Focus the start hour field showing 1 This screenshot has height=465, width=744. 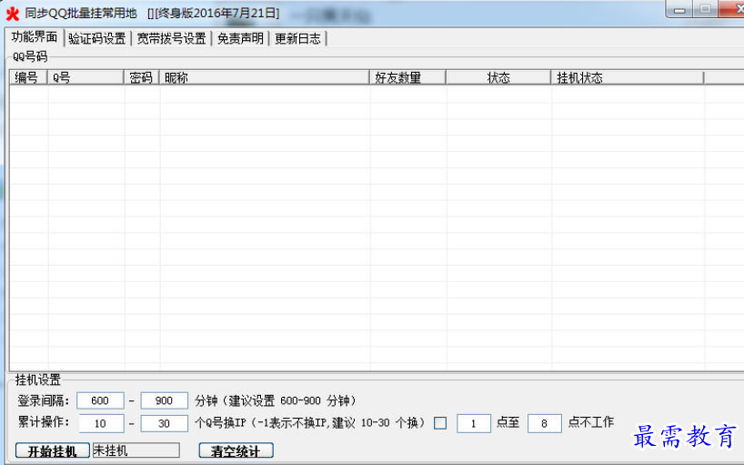pos(474,423)
